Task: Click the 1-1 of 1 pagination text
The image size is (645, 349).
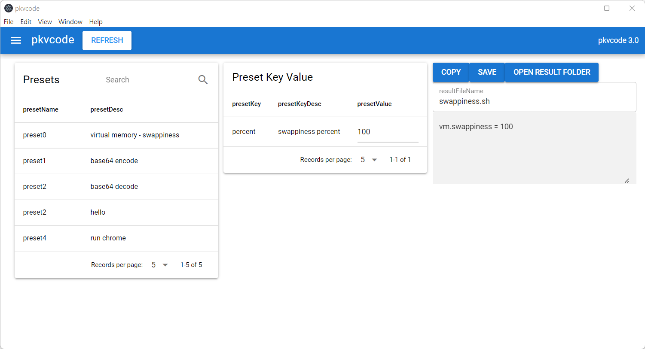Action: coord(400,160)
